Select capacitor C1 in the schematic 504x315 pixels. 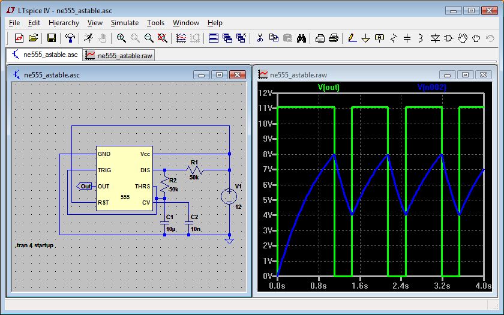point(164,223)
